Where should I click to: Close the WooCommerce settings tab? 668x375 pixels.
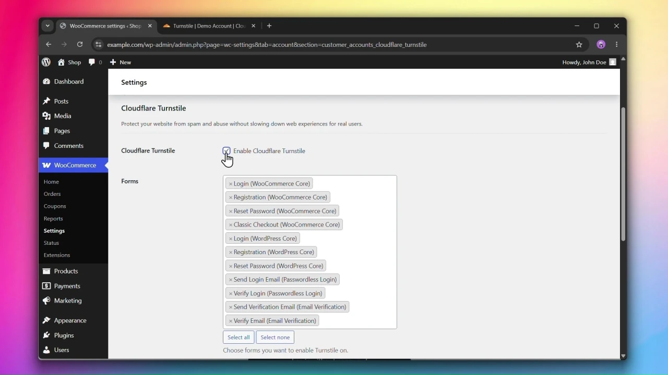pyautogui.click(x=150, y=26)
